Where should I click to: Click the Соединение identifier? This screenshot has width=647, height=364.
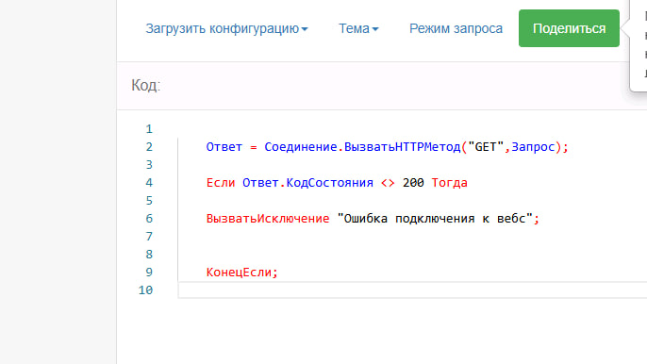tap(301, 147)
